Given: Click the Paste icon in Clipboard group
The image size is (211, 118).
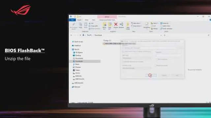Looking at the screenshot, I should (x=86, y=25).
